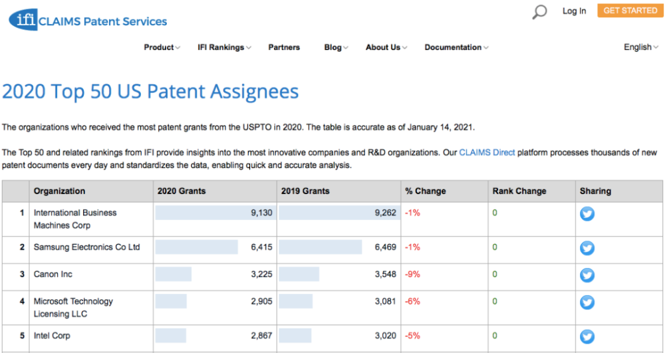Click the 3,548 grants value
Viewport: 665px width, 353px height.
(386, 274)
